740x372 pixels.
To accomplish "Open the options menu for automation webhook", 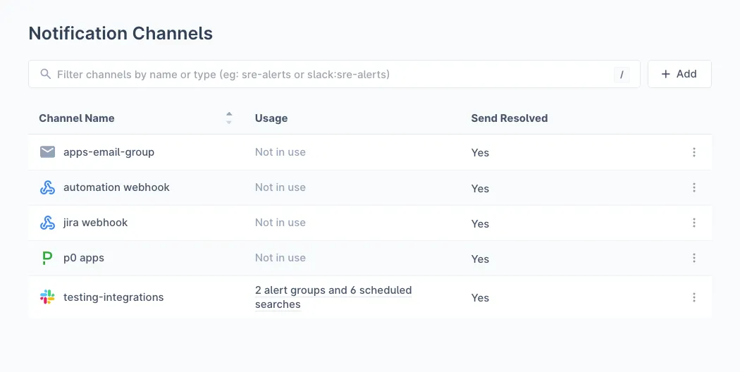I will point(694,187).
